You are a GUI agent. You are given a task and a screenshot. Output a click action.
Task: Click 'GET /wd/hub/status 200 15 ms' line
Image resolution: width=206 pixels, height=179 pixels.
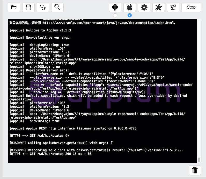point(50,154)
